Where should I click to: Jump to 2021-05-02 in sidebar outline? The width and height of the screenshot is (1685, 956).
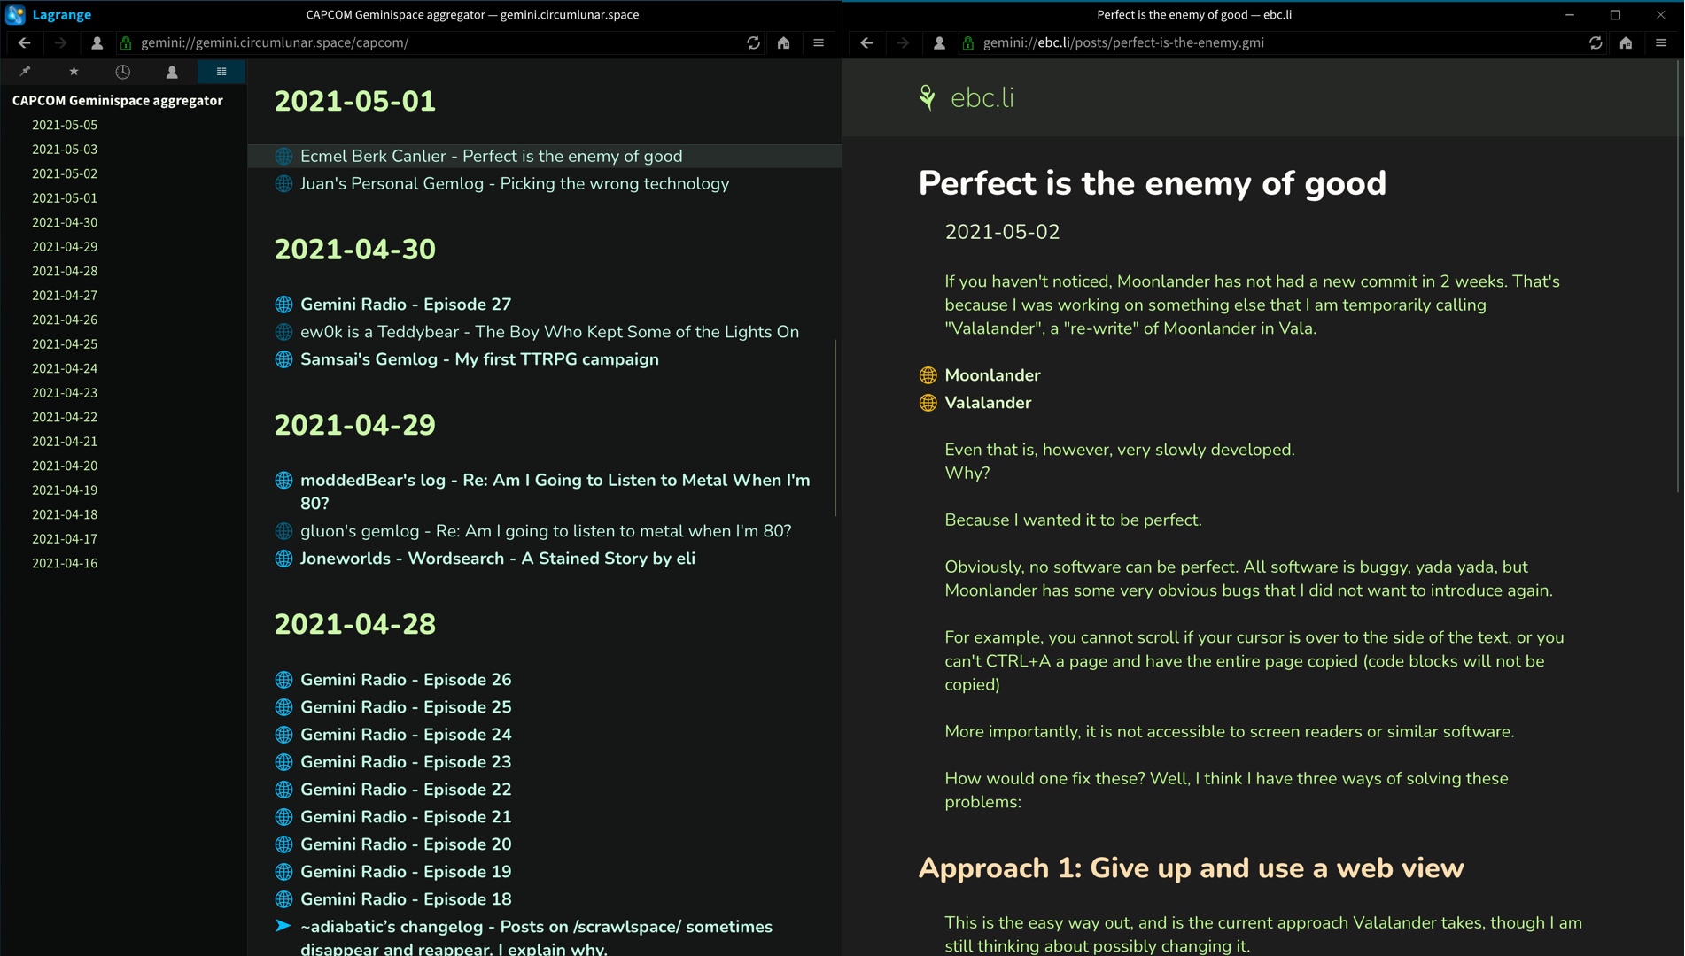pyautogui.click(x=65, y=173)
